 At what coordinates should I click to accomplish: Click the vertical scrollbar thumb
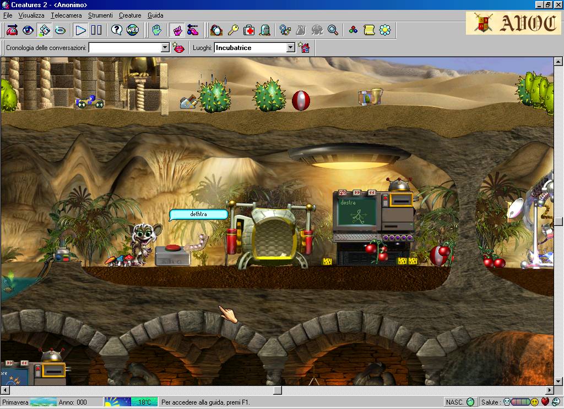pos(558,221)
